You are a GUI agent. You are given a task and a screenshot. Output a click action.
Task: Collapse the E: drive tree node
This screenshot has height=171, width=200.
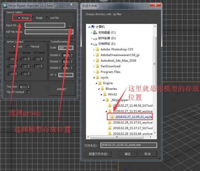(x=91, y=44)
